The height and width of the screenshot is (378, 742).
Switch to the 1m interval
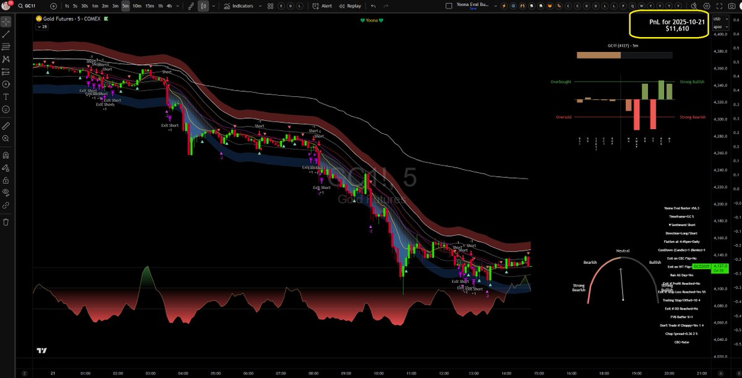(x=95, y=6)
